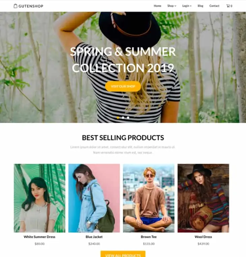Image resolution: width=246 pixels, height=257 pixels.
Task: Go to the Home menu item
Action: (157, 6)
